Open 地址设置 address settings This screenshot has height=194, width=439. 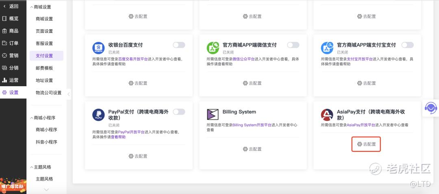(44, 81)
